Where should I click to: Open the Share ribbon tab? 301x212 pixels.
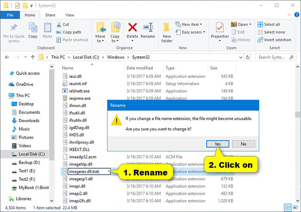50,15
